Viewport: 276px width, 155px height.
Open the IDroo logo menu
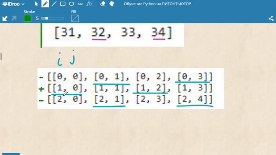point(13,4)
